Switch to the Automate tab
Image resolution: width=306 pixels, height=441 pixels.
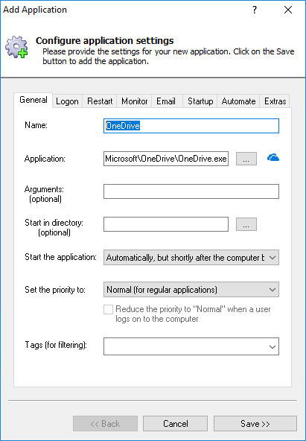point(238,101)
